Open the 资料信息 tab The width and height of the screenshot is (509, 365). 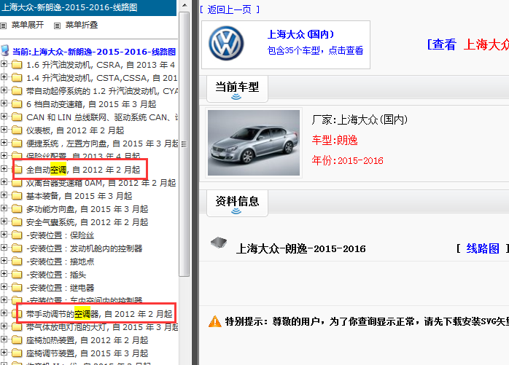(x=237, y=203)
